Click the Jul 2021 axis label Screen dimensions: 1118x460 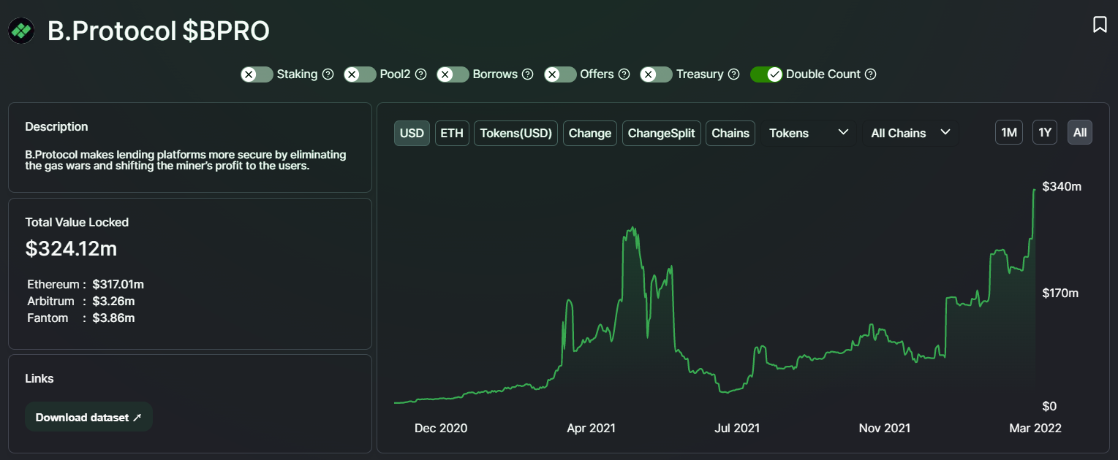click(x=736, y=428)
